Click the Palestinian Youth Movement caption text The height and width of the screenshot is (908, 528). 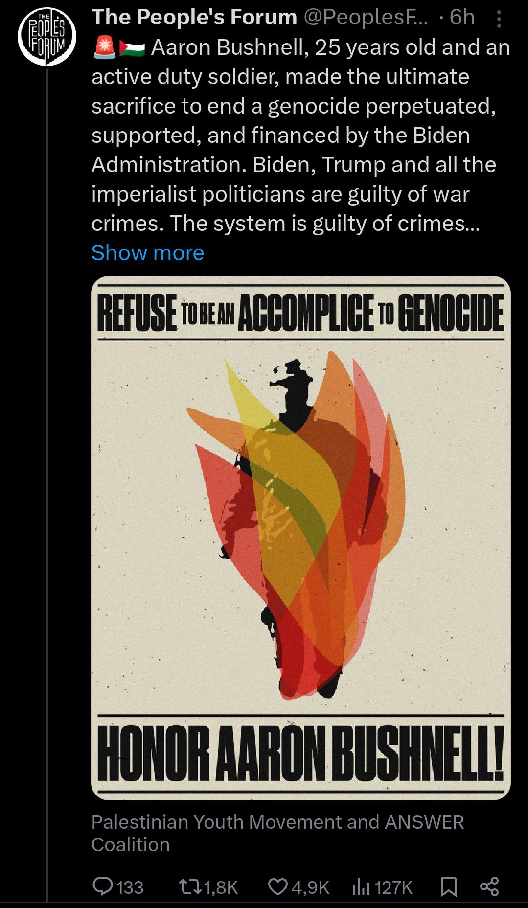click(x=277, y=833)
